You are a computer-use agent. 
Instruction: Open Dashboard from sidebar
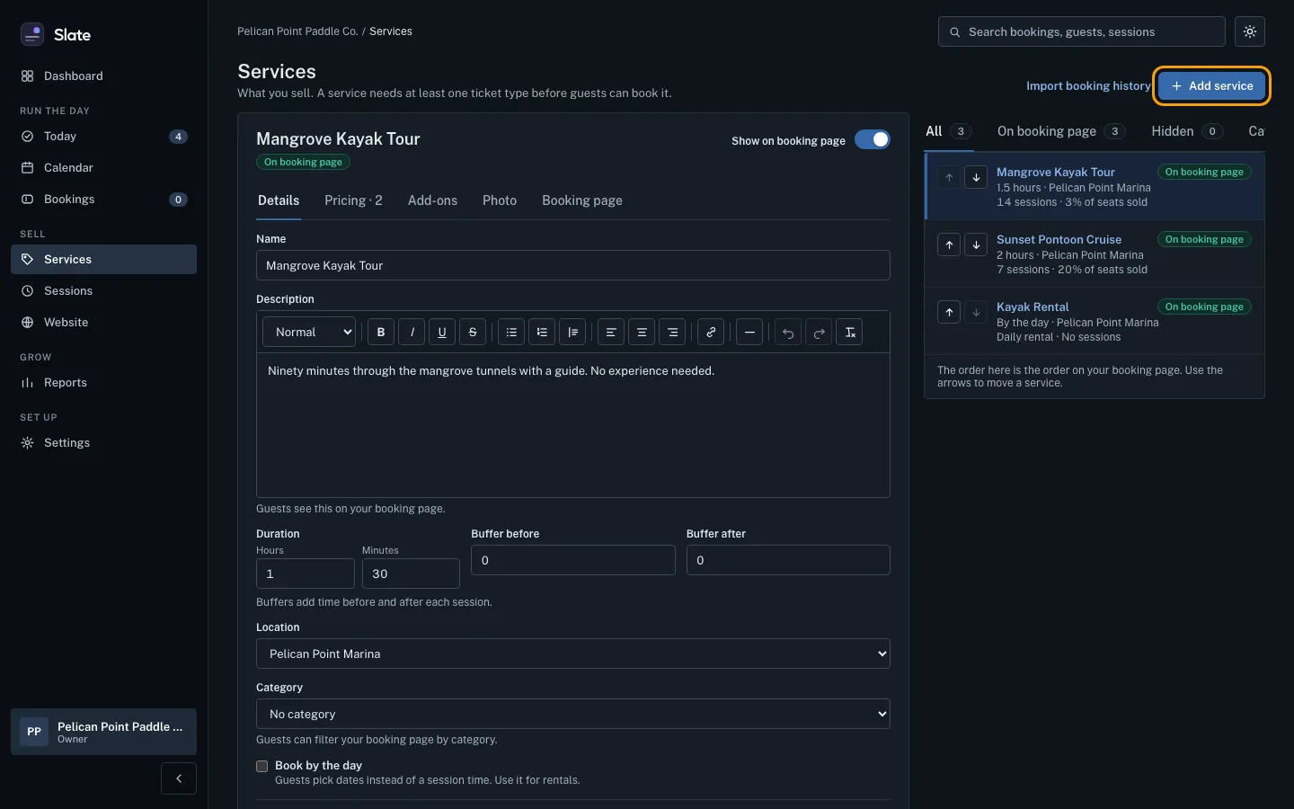coord(103,76)
